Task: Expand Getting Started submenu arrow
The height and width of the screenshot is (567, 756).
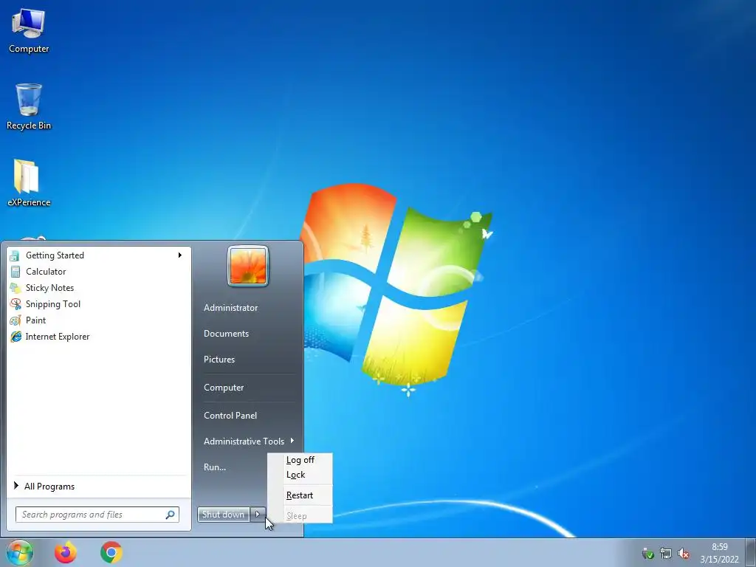Action: tap(180, 255)
